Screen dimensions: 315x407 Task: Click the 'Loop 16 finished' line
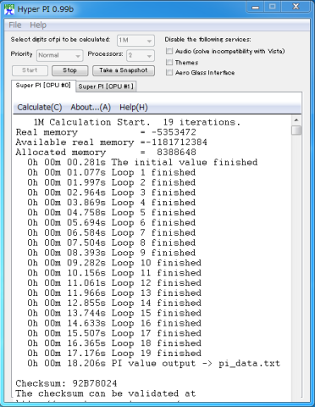(x=114, y=323)
